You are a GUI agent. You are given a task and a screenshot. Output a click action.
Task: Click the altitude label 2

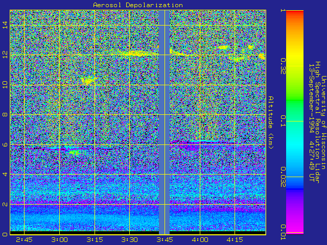click(5, 204)
